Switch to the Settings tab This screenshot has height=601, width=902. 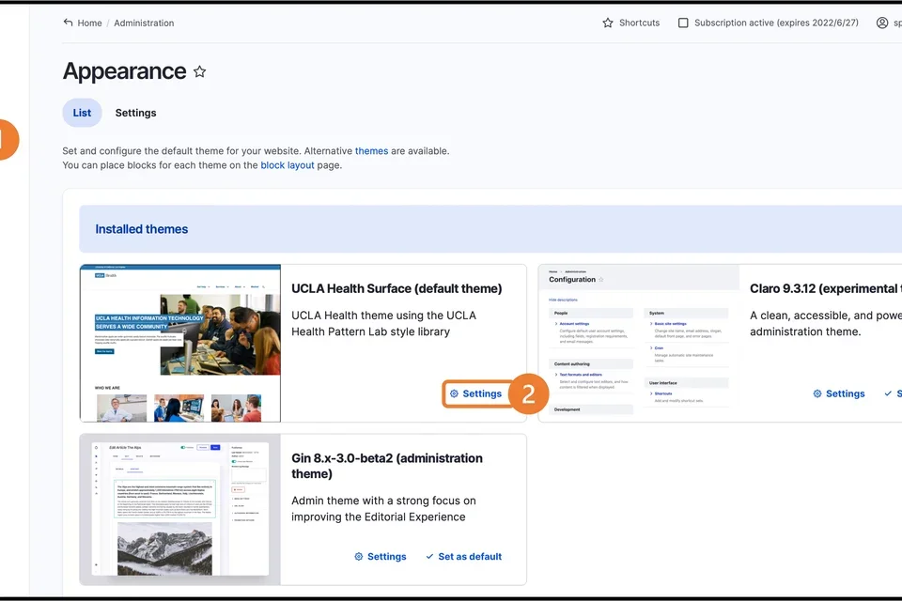coord(135,113)
